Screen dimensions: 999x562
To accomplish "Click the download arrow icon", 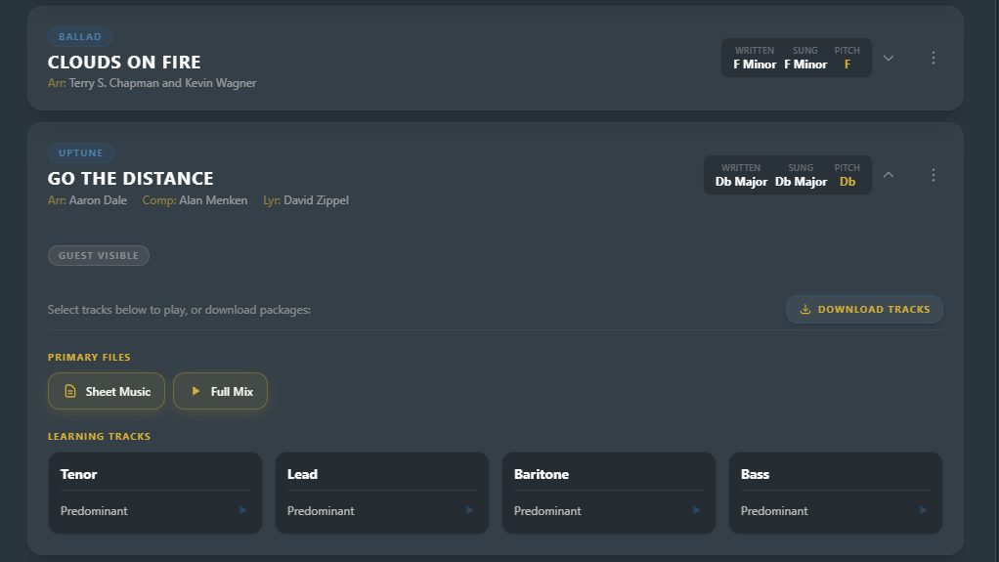I will click(805, 309).
